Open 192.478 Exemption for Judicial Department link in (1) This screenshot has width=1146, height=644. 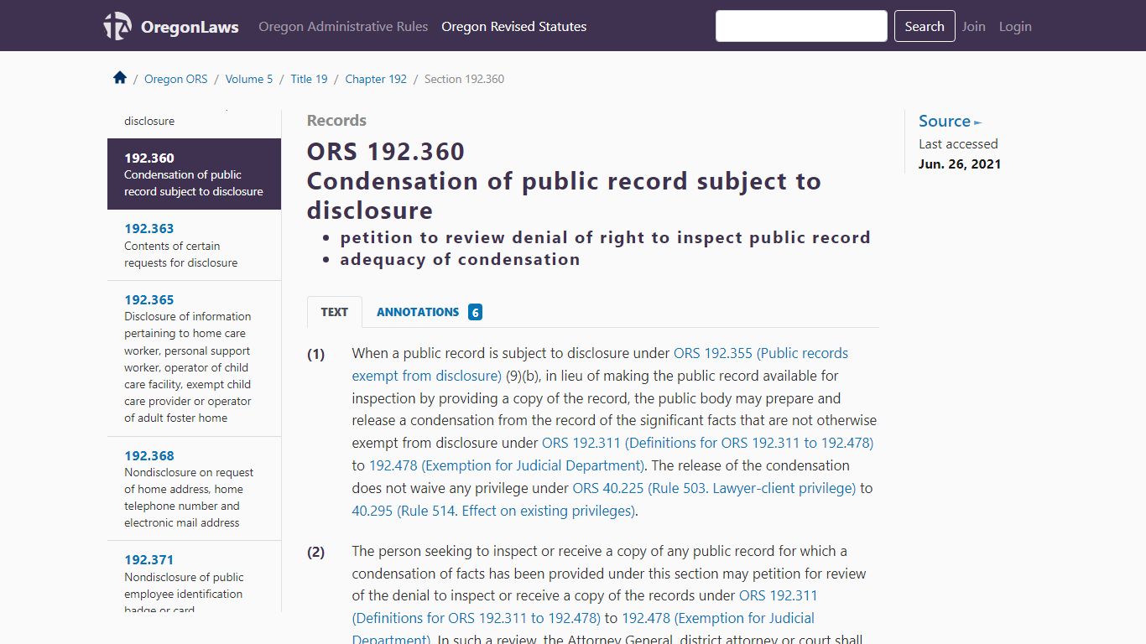pyautogui.click(x=507, y=465)
